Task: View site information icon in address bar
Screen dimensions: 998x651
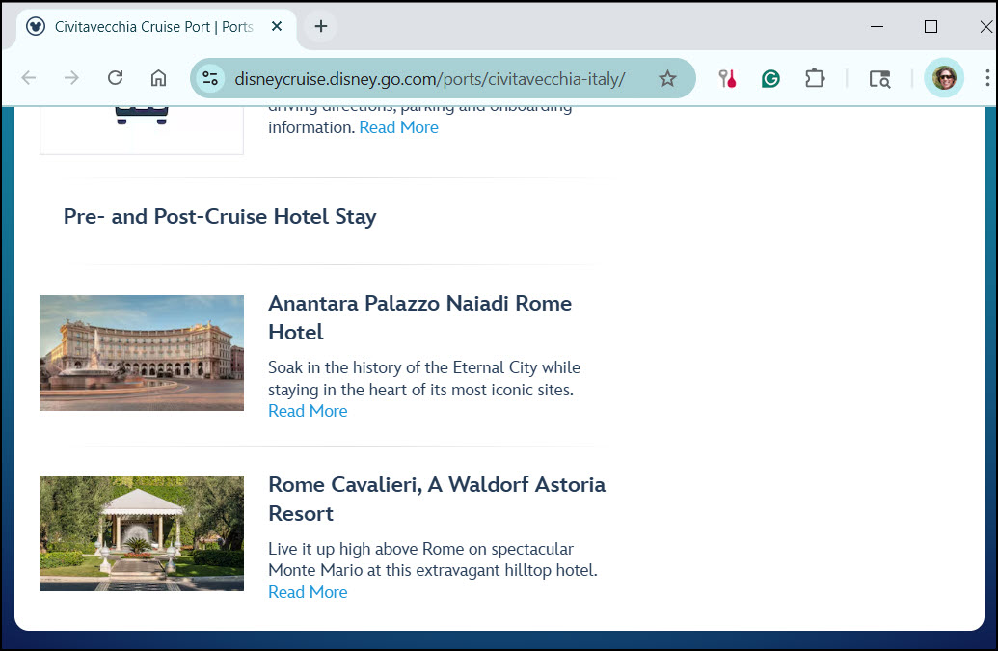Action: pos(210,78)
